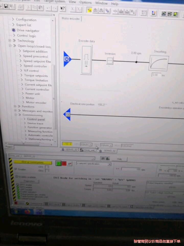Click the first of three picture icons at toolbar end
This screenshot has width=184, height=246.
164,14
